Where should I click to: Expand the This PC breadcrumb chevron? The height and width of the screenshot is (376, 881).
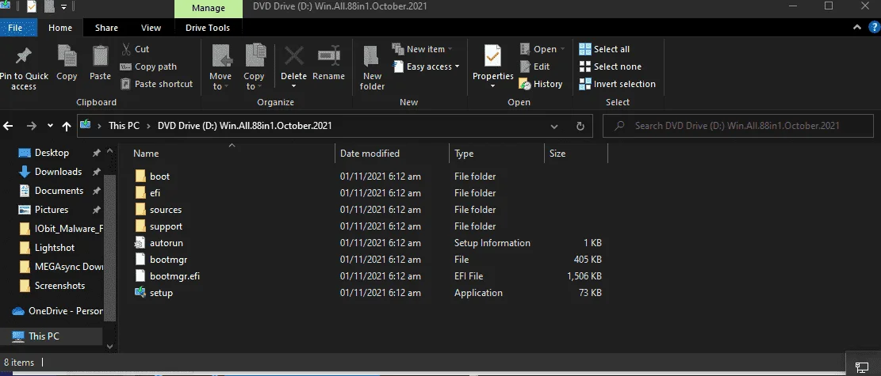tap(149, 126)
